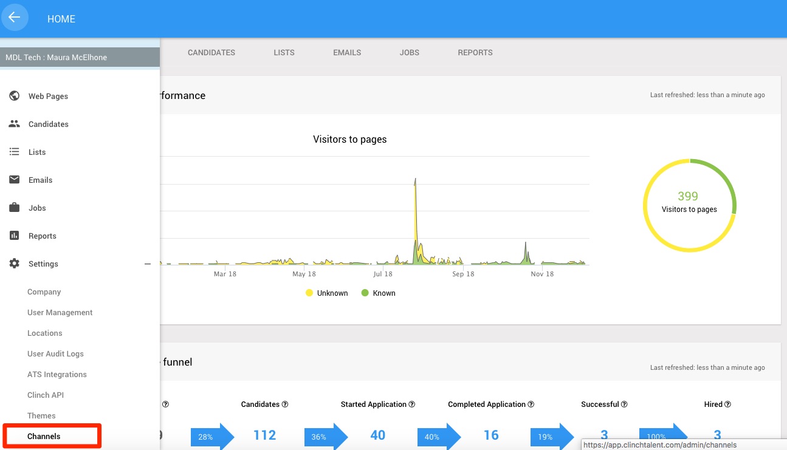Open User Management settings
Image resolution: width=787 pixels, height=450 pixels.
[x=60, y=313]
